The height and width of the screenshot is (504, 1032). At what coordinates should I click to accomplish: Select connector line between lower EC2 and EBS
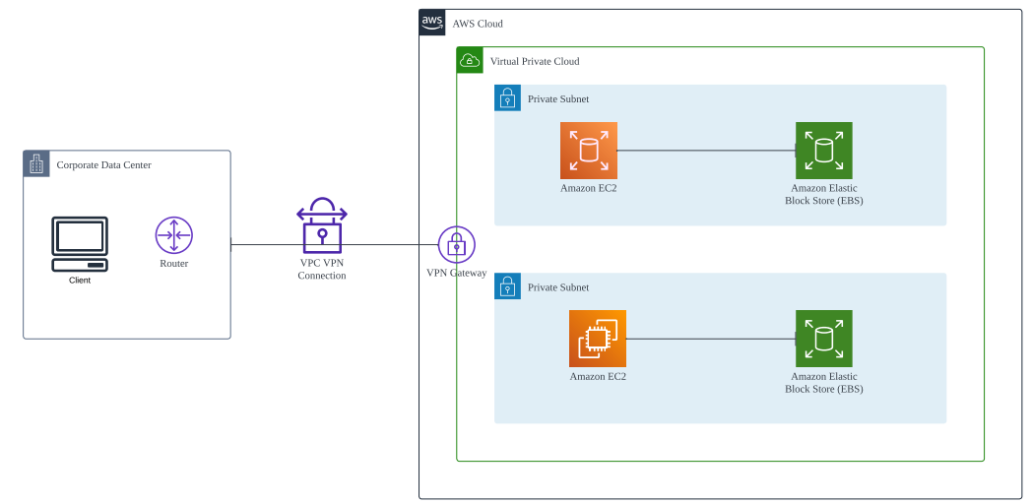[x=711, y=339]
